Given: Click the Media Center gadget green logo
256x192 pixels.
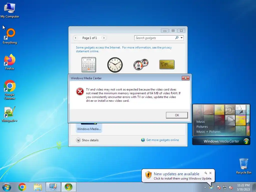Looking at the screenshot, I should coord(246,141).
